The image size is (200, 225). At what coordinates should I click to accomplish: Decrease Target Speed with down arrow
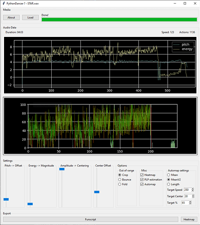[x=193, y=191]
